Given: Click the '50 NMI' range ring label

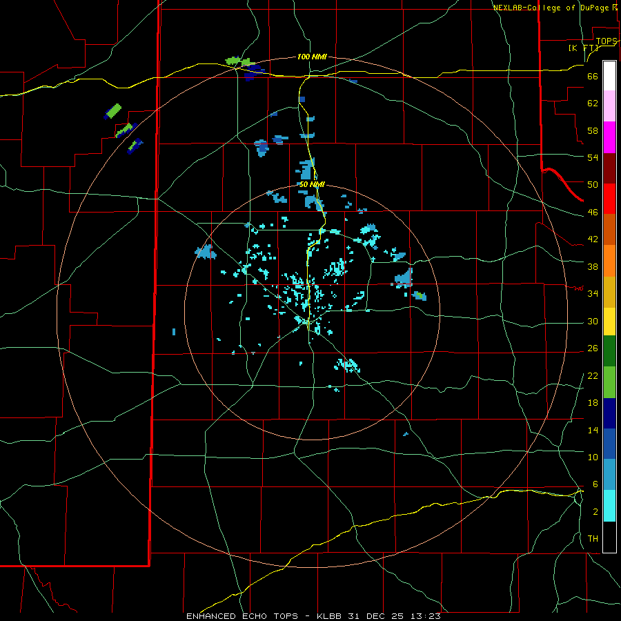Looking at the screenshot, I should pos(312,184).
